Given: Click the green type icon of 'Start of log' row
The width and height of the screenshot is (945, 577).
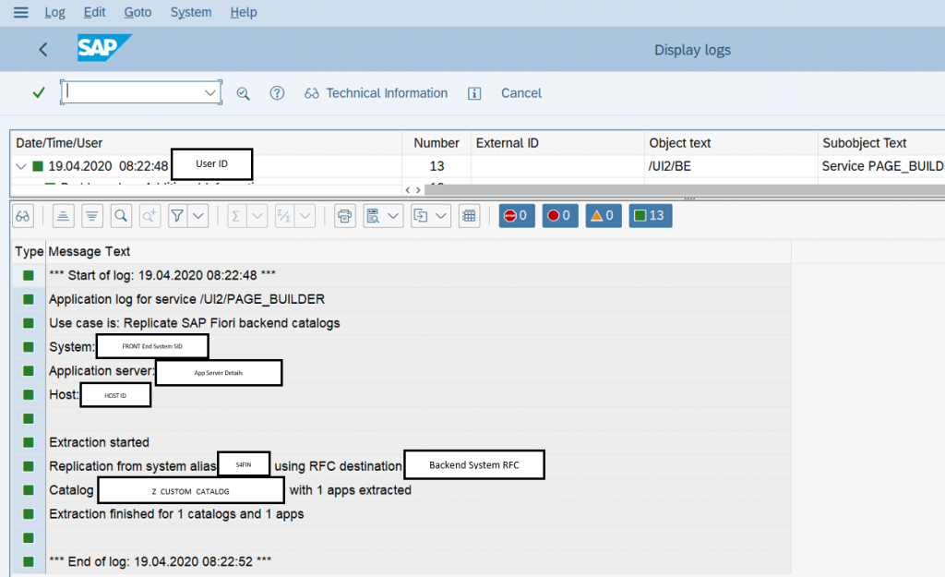Looking at the screenshot, I should pyautogui.click(x=29, y=275).
